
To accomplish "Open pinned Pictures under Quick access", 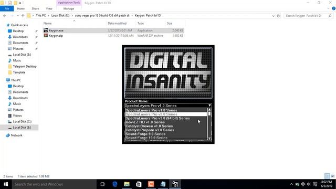I will (x=18, y=49).
